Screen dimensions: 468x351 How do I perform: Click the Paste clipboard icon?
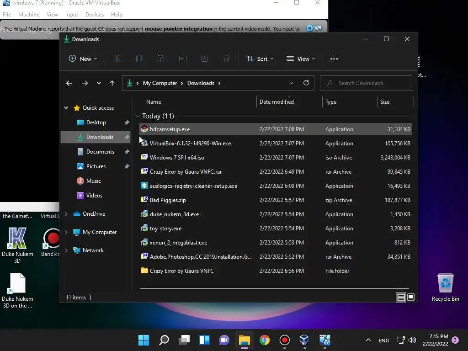[161, 59]
